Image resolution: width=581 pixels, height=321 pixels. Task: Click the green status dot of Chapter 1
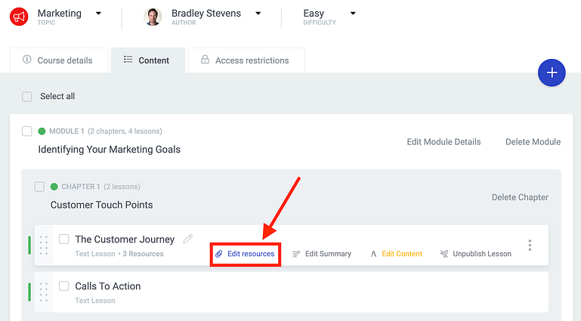click(54, 187)
